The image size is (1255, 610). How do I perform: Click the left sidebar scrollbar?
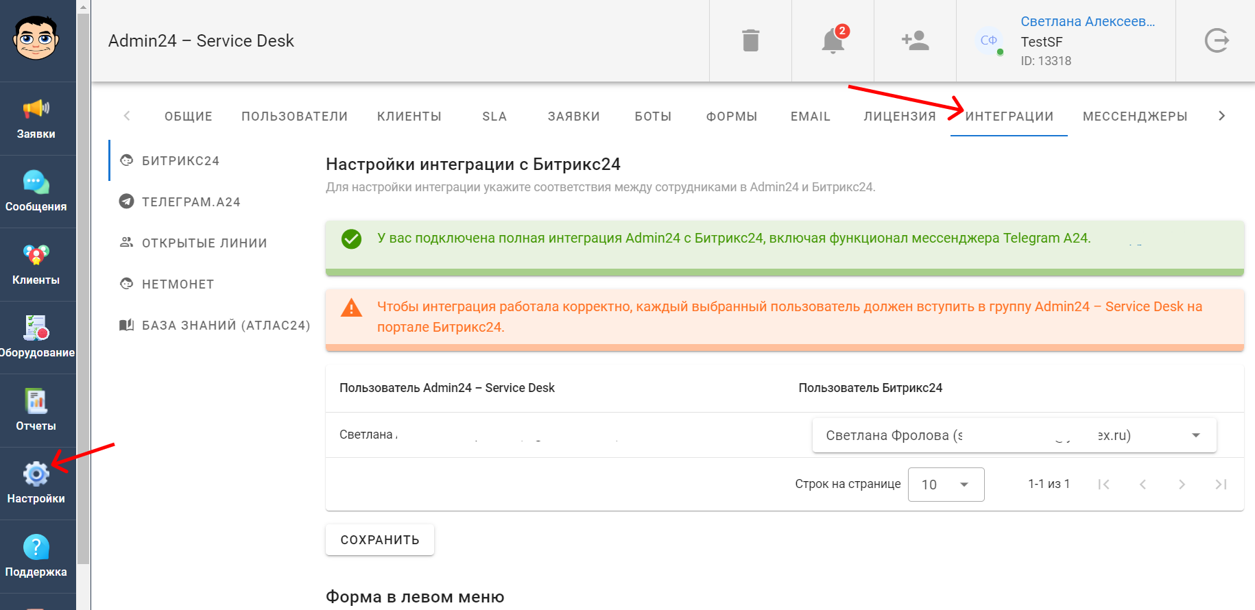coord(83,288)
